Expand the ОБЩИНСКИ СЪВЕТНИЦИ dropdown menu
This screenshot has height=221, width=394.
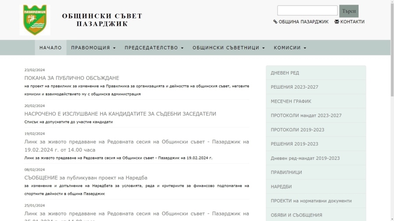(x=229, y=48)
